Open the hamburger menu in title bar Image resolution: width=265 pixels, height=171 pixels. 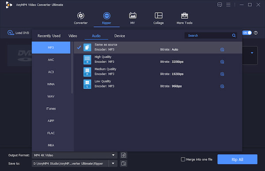point(228,4)
